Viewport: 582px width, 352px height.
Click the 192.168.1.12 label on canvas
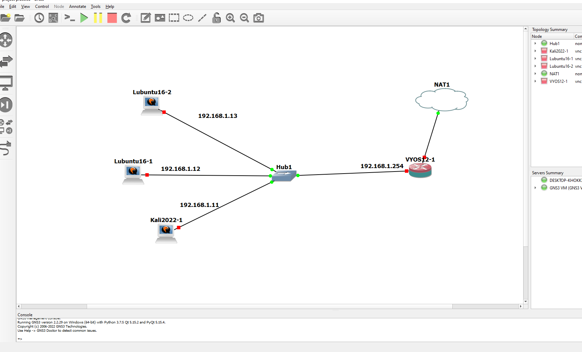tap(181, 169)
